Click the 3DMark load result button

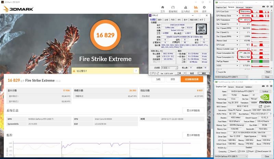(158, 79)
